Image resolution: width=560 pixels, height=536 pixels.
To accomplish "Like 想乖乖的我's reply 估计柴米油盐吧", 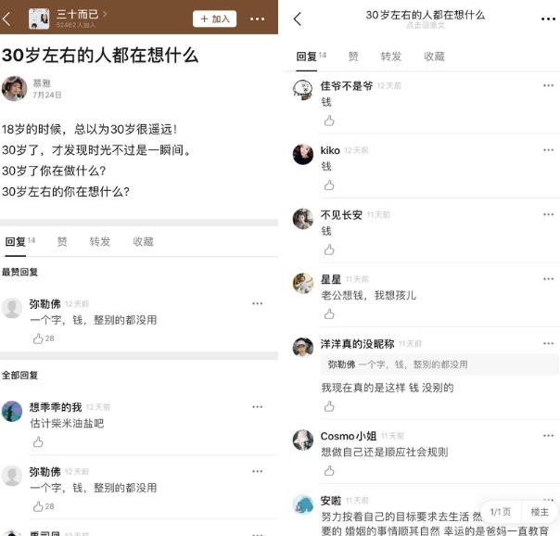I will tap(38, 441).
